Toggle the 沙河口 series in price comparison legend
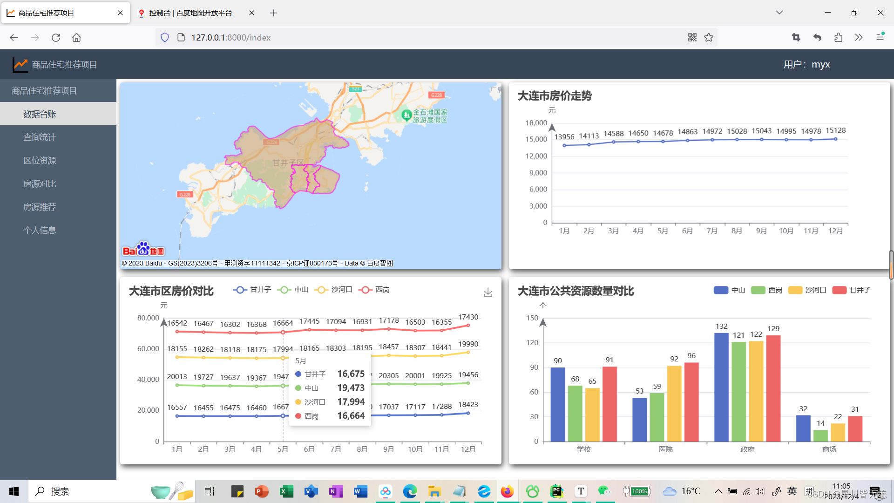 (x=333, y=290)
